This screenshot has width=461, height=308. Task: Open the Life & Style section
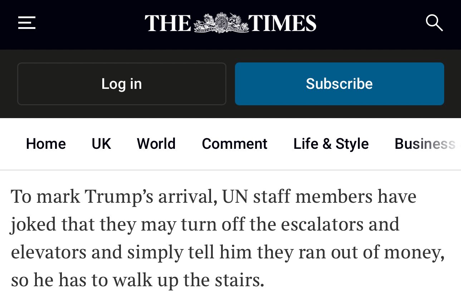[x=331, y=144]
